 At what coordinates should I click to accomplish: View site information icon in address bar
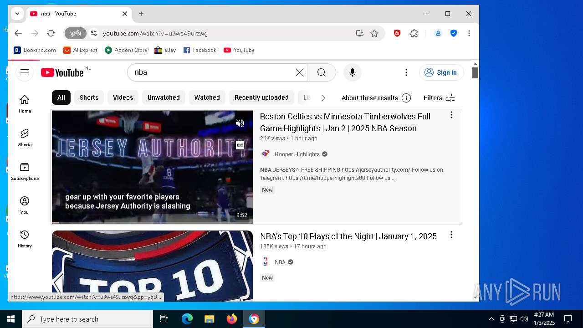coord(94,33)
